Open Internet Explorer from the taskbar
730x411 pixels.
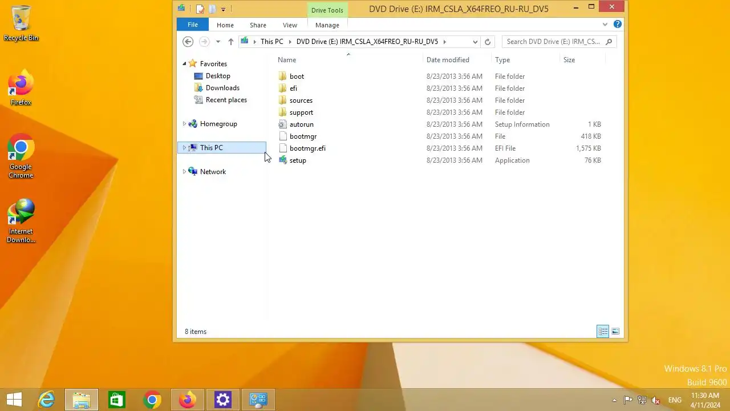[46, 400]
